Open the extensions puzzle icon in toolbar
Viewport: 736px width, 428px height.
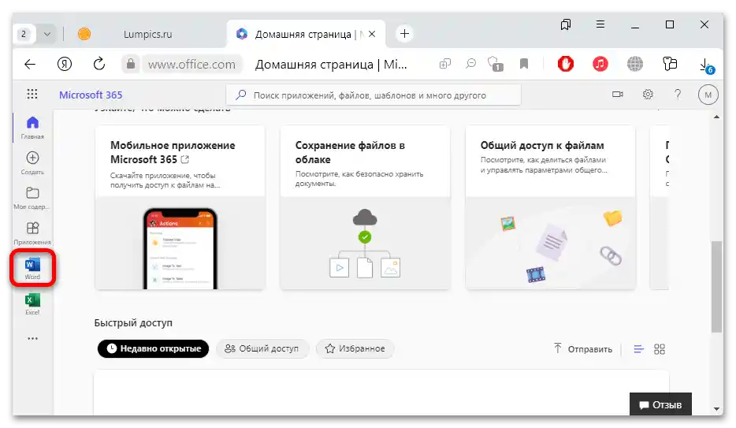click(670, 64)
